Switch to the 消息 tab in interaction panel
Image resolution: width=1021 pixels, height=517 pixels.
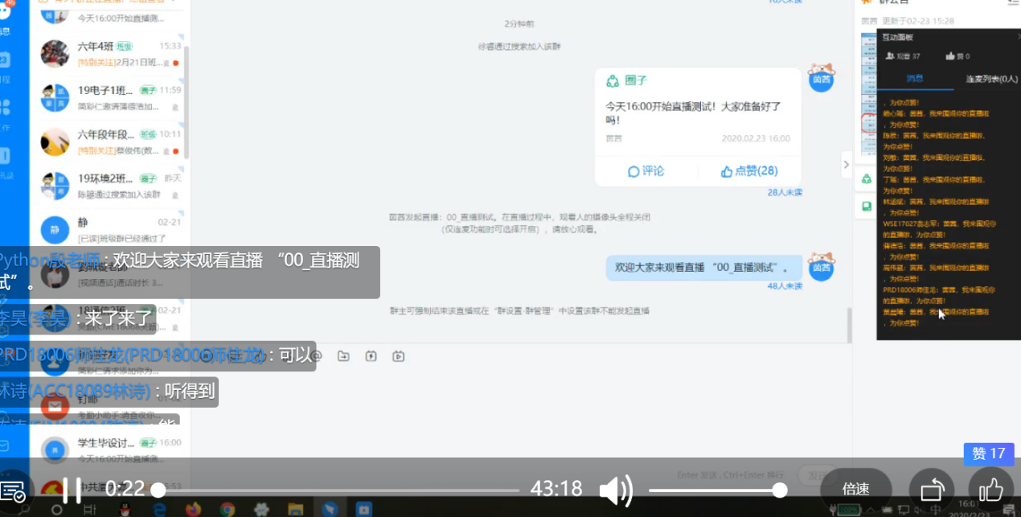915,79
